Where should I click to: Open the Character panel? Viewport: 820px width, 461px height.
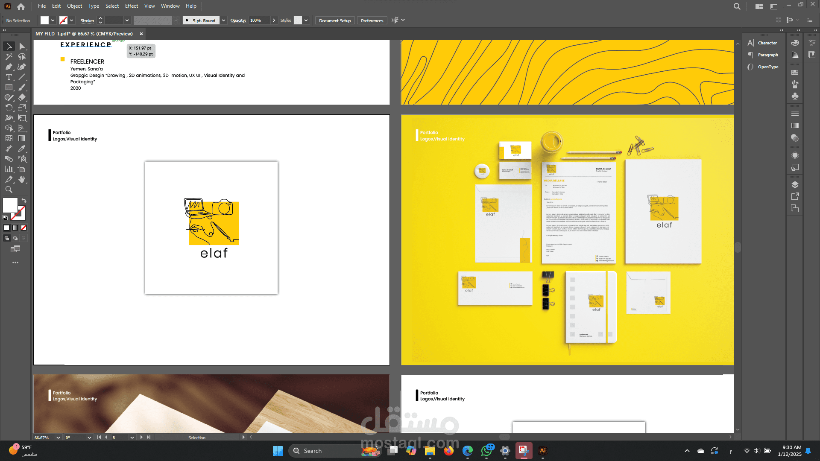763,43
